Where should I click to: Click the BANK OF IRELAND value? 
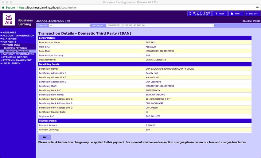[x=155, y=94]
